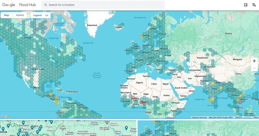Click the Libya label
The height and width of the screenshot is (136, 259).
pos(154,84)
